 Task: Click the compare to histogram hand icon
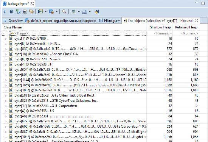pos(97,12)
